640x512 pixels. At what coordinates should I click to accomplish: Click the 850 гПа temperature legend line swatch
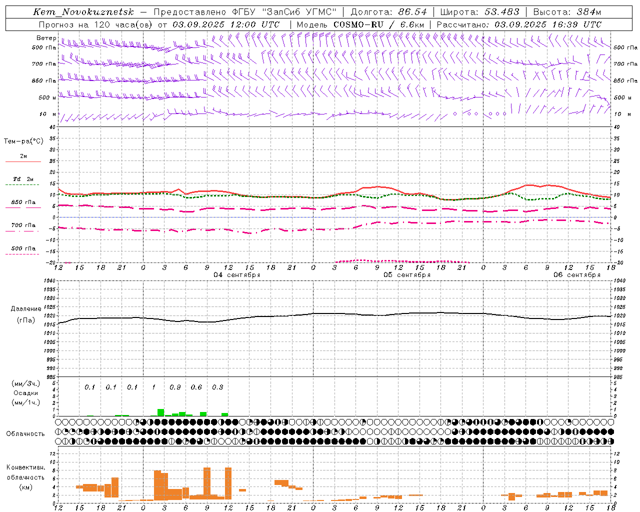pos(22,207)
